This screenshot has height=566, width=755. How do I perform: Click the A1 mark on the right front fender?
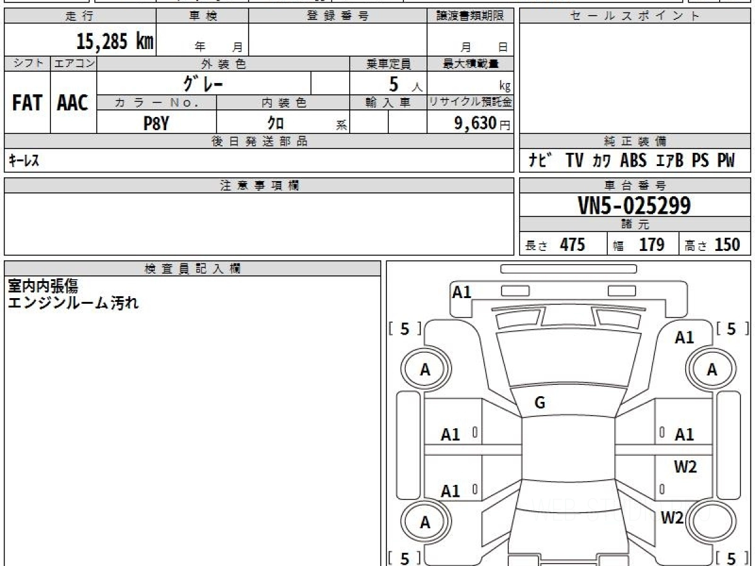684,338
